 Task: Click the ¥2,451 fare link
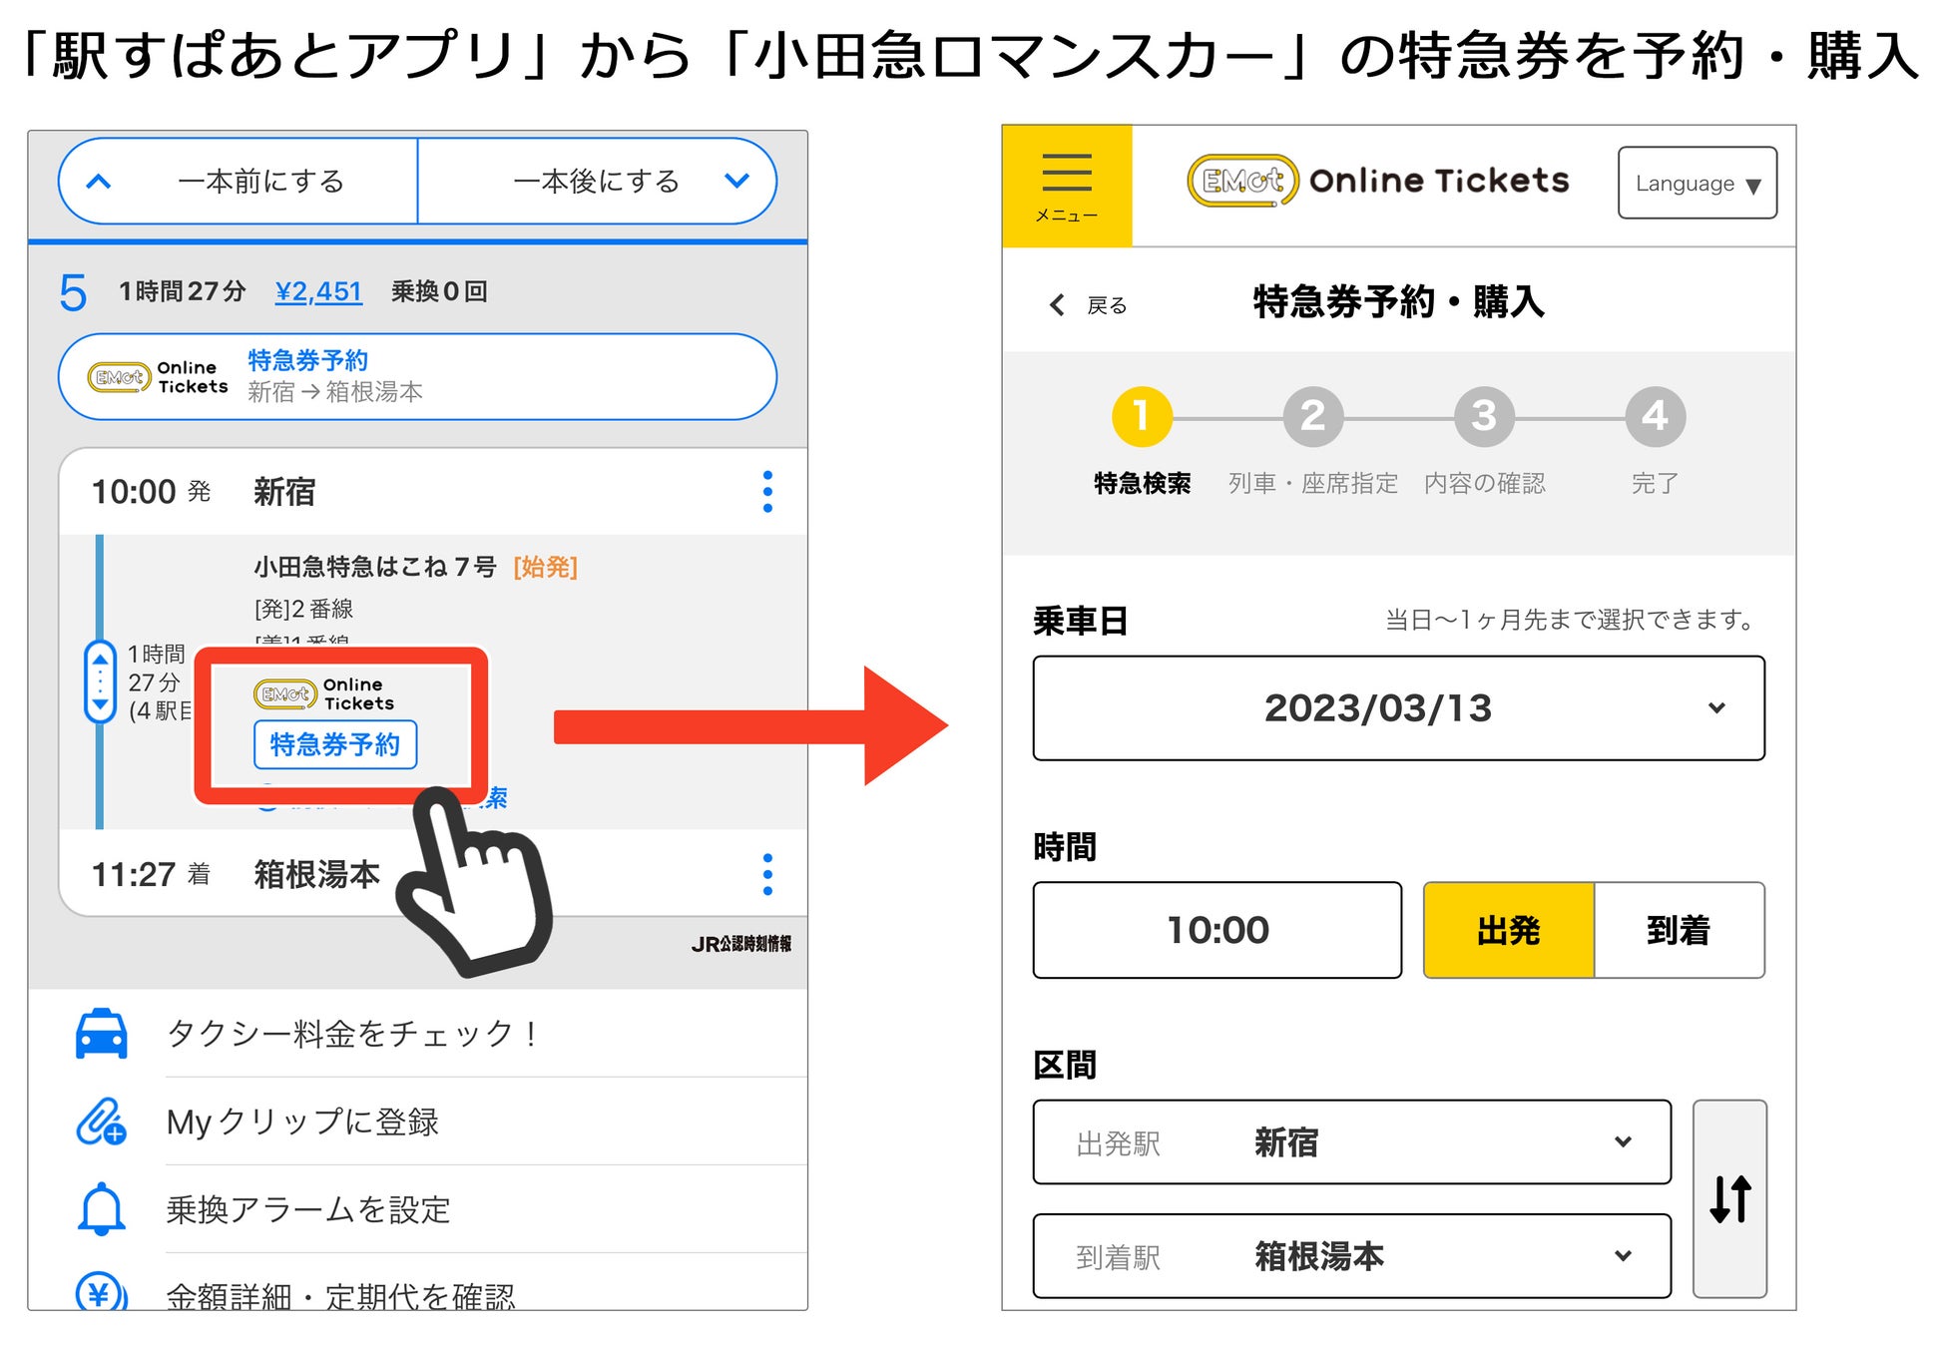pyautogui.click(x=318, y=291)
